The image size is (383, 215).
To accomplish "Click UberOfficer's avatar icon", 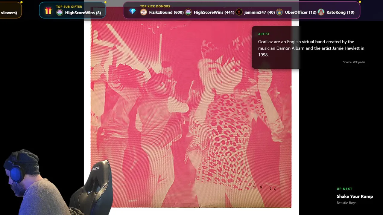I will point(279,12).
